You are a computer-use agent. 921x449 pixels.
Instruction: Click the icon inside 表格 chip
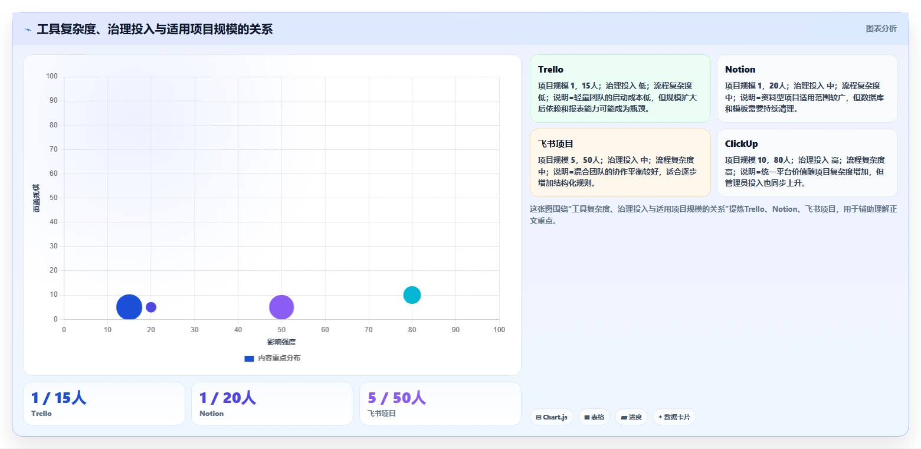coord(587,417)
